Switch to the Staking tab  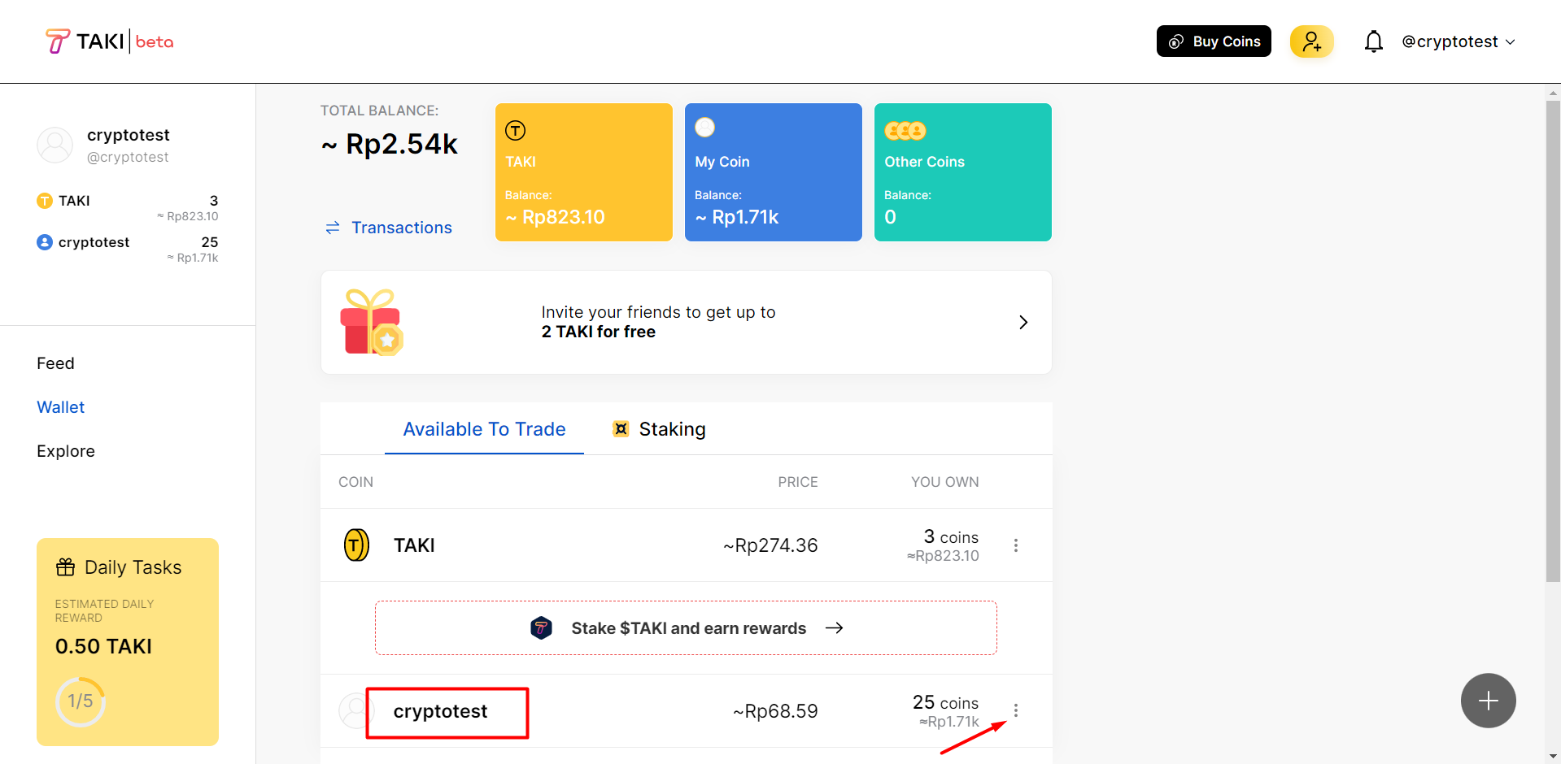(660, 429)
